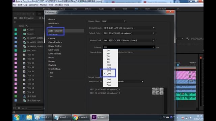Screen dimensions: 216x121
Task: Click the 20160927_114336 video clip icon
Action: (x=24, y=38)
